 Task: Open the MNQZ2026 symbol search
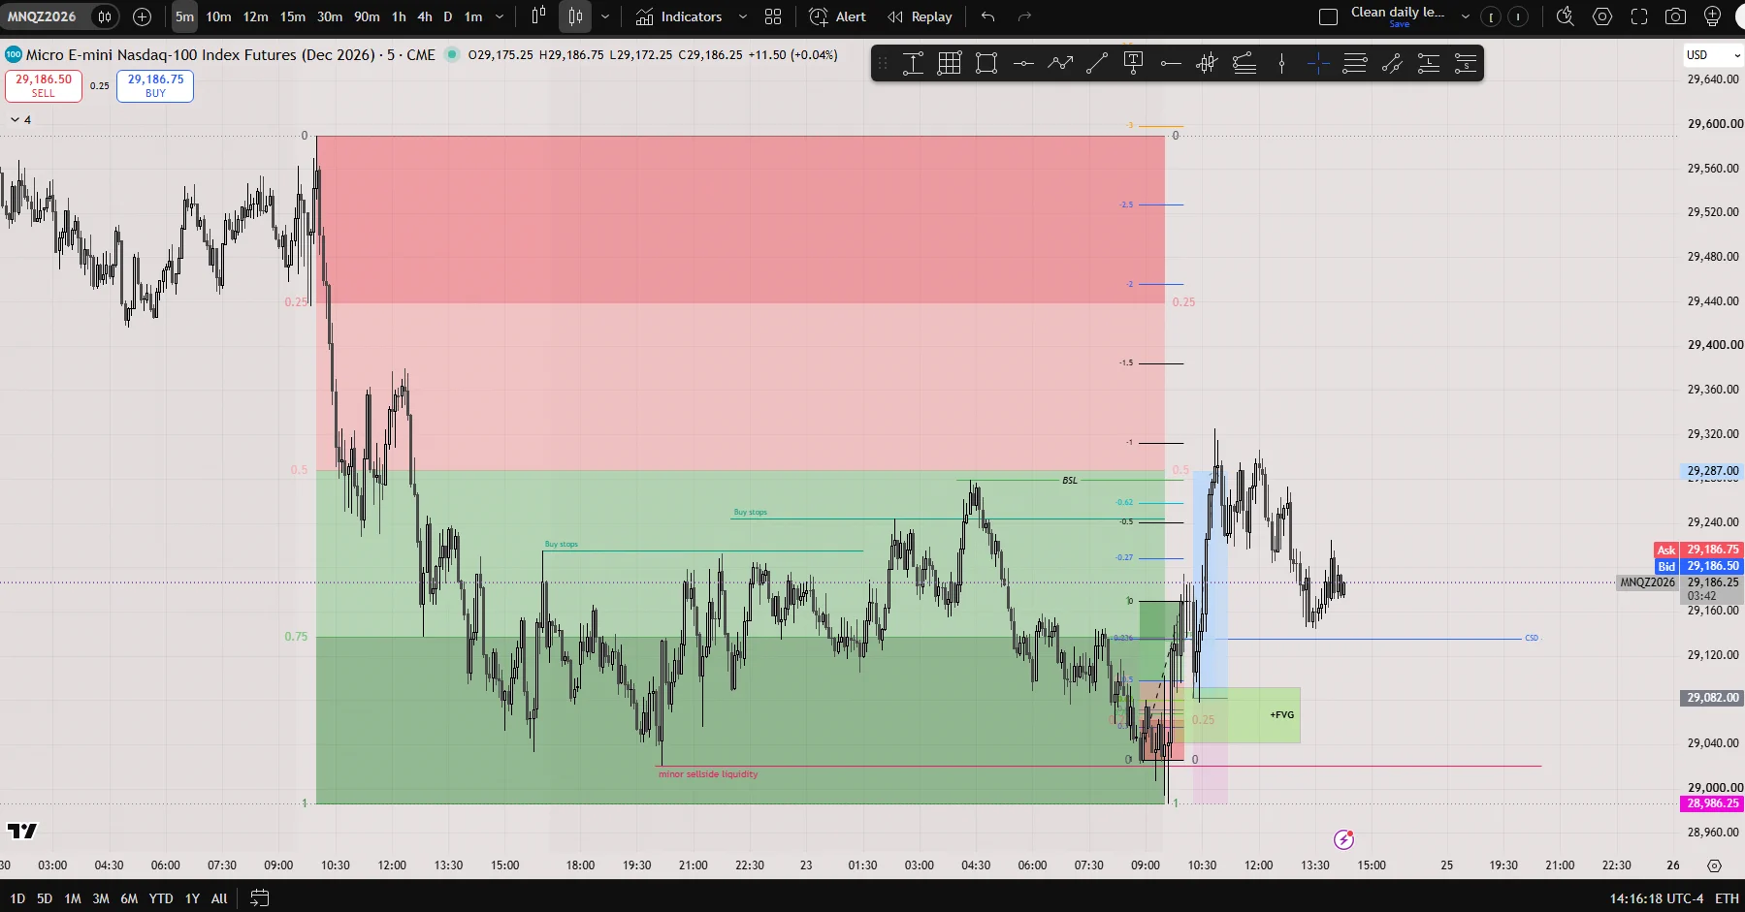pos(42,16)
